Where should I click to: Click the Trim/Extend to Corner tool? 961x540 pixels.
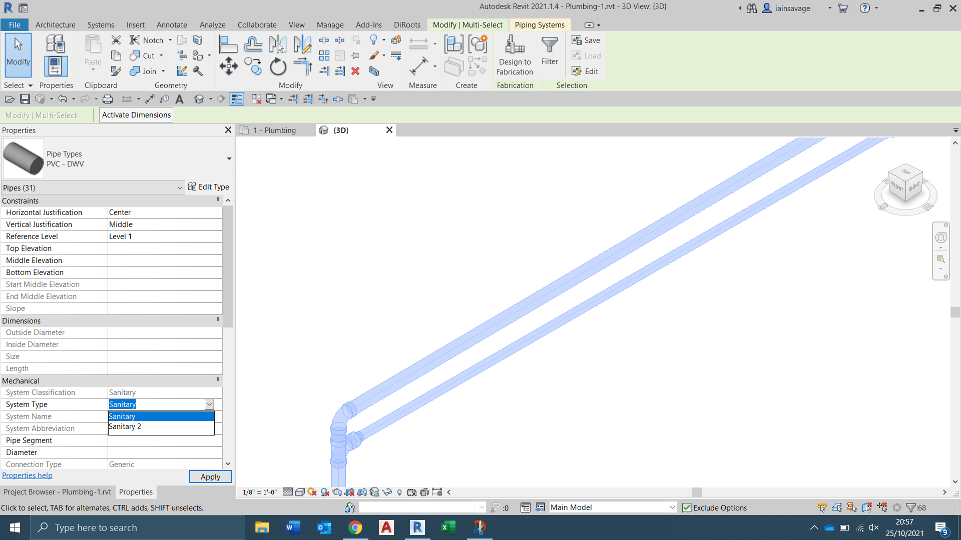(302, 66)
